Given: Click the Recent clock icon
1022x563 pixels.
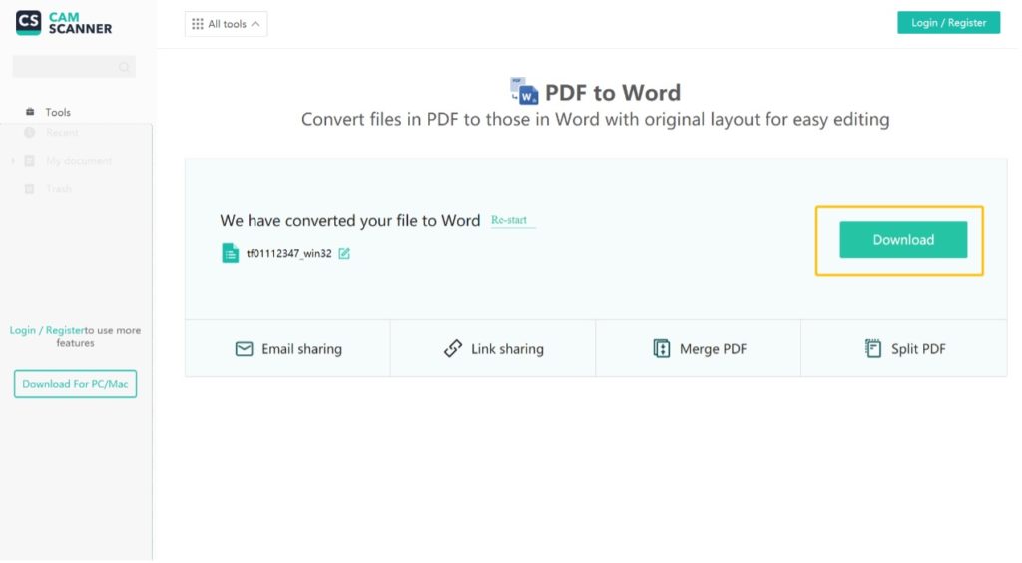Looking at the screenshot, I should pos(29,133).
